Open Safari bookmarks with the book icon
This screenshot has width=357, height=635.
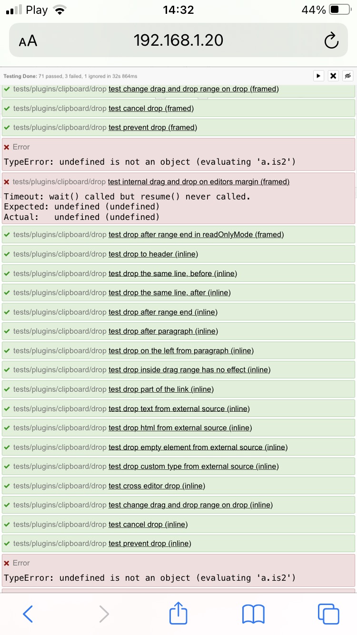pyautogui.click(x=253, y=614)
